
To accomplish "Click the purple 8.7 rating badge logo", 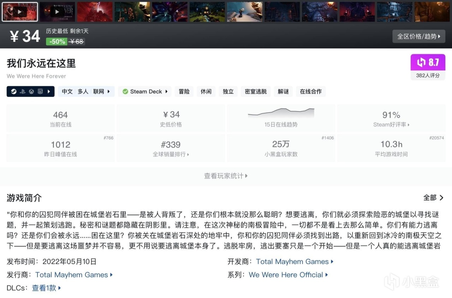I will click(421, 62).
